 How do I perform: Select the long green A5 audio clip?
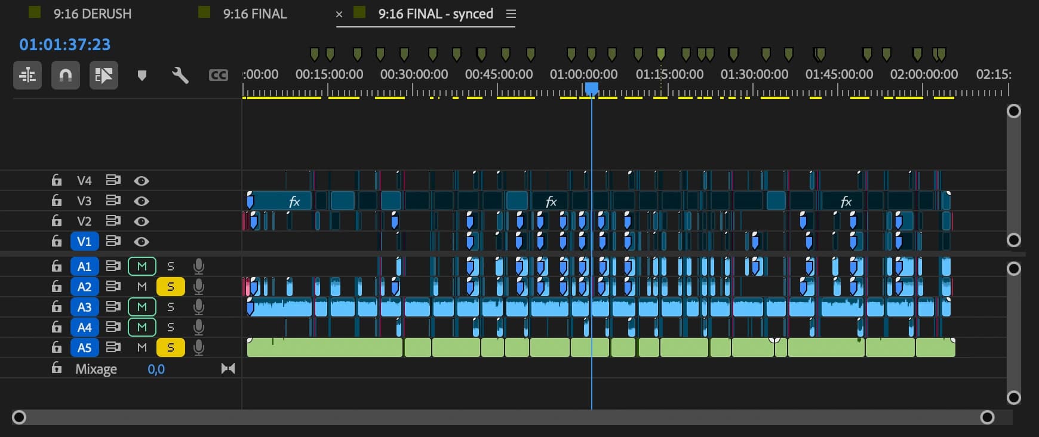point(325,347)
